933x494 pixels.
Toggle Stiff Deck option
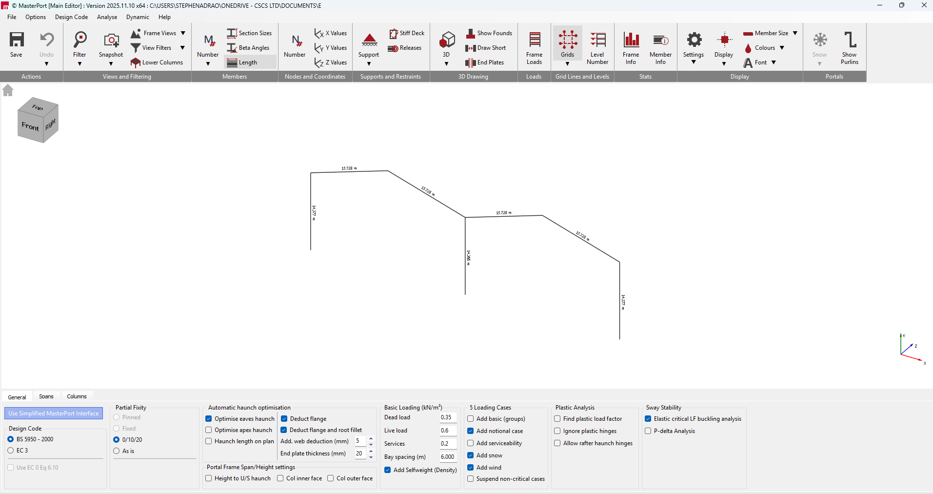coord(407,33)
